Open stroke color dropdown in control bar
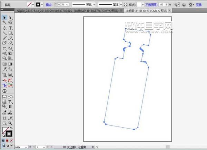207x150 pixels. [42, 4]
